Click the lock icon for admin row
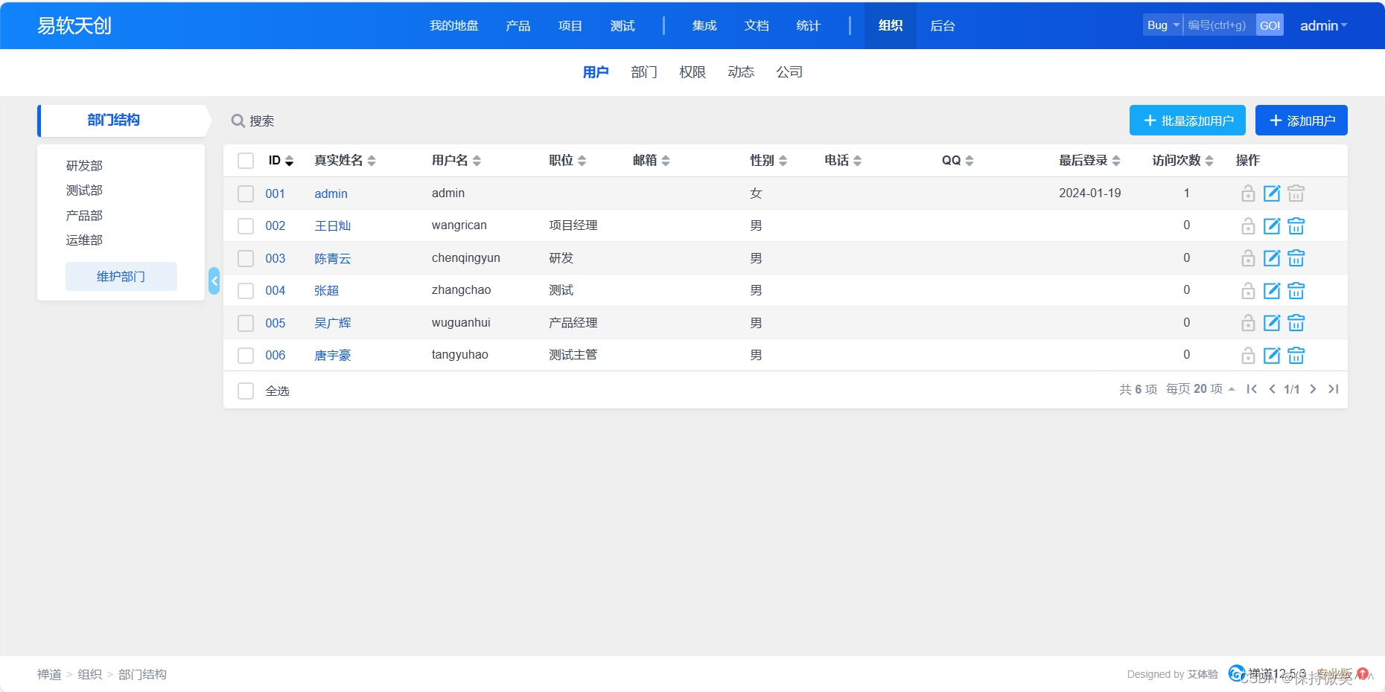Image resolution: width=1385 pixels, height=692 pixels. (1248, 193)
